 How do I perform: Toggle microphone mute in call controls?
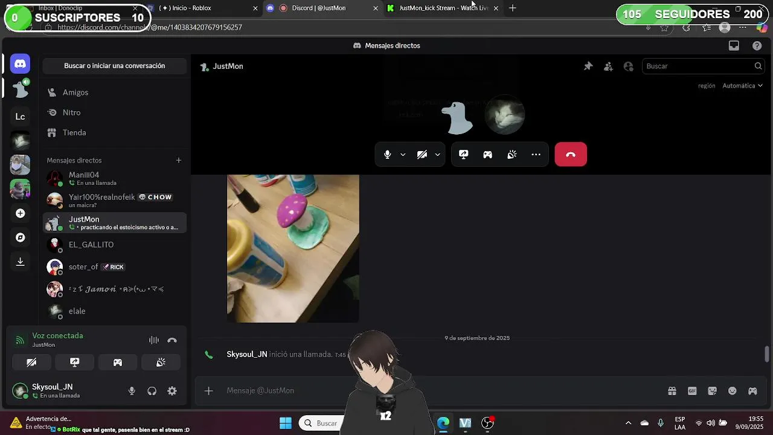click(x=387, y=155)
